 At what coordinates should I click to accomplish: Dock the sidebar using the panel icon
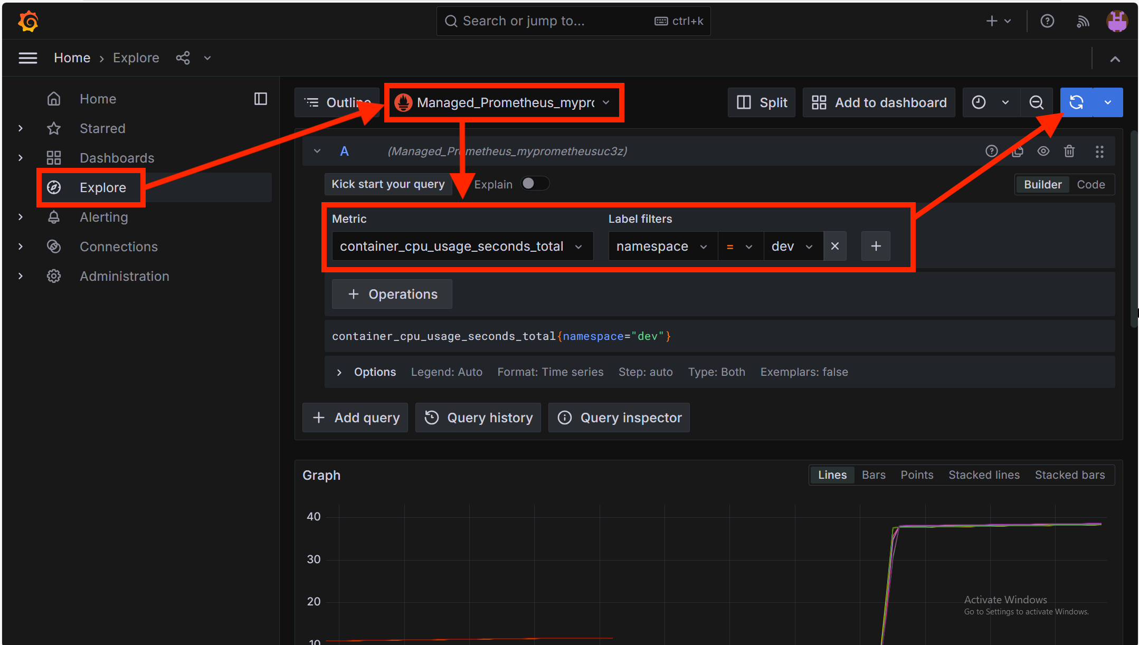(261, 99)
